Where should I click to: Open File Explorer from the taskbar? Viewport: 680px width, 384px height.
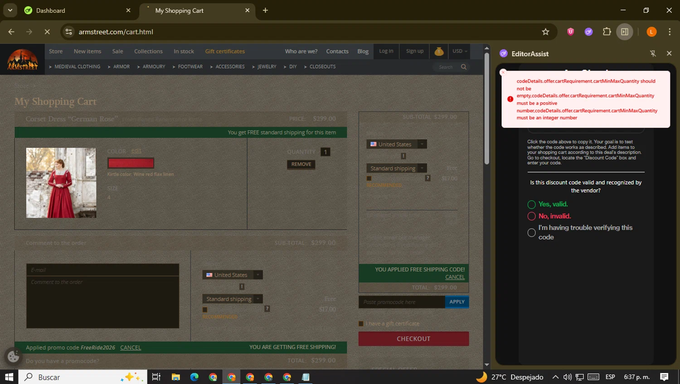pos(175,377)
